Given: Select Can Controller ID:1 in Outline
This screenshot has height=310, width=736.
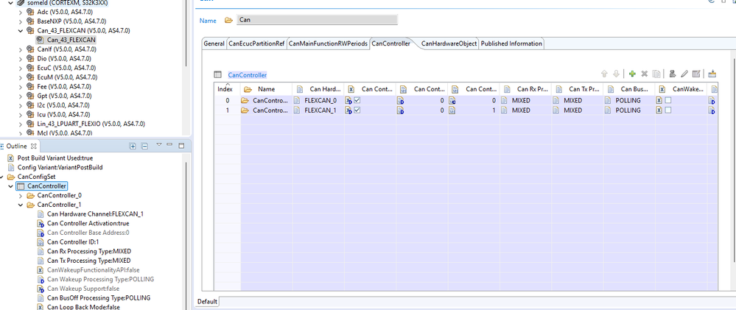Looking at the screenshot, I should coord(73,242).
